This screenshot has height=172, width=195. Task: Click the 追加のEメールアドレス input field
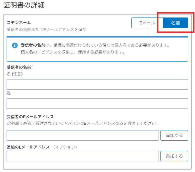83,156
